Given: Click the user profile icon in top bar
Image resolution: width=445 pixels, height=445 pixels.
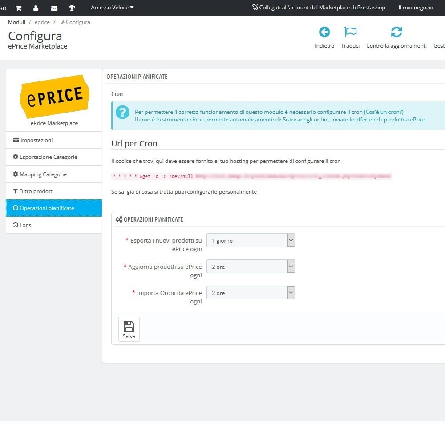Looking at the screenshot, I should (36, 8).
